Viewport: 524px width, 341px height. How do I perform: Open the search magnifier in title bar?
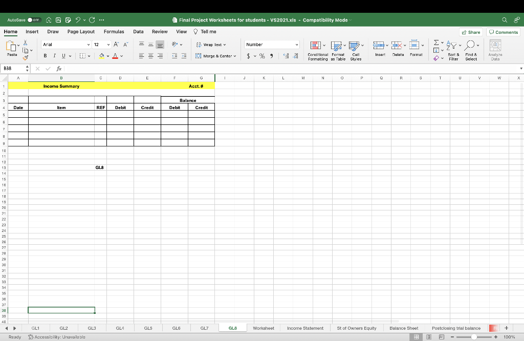pos(505,20)
